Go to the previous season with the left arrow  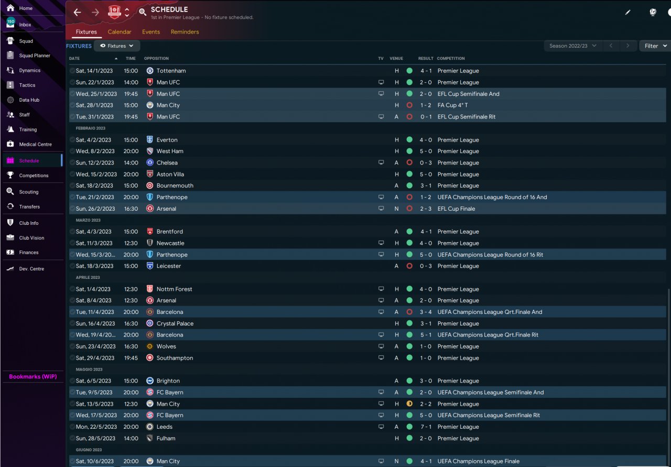click(611, 46)
